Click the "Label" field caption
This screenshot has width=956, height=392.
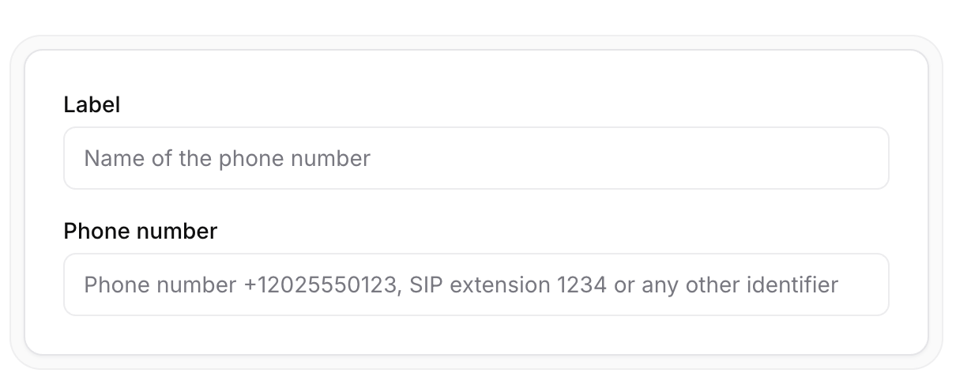(92, 105)
